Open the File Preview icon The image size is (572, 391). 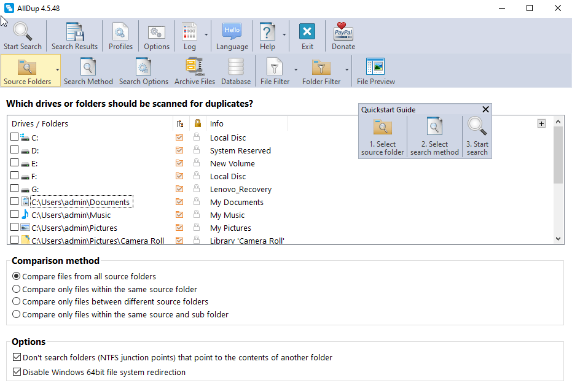pos(375,66)
